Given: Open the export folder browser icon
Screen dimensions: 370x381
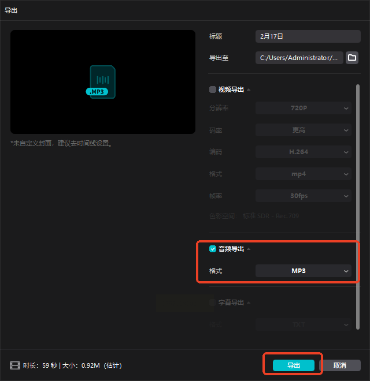Looking at the screenshot, I should coord(351,58).
